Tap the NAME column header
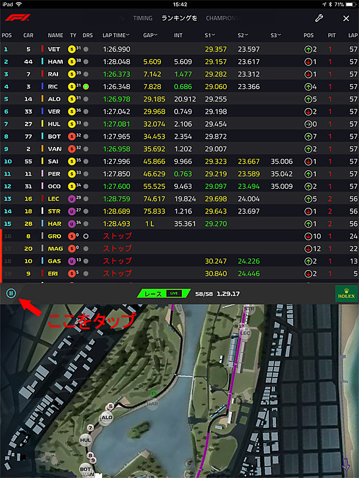 pyautogui.click(x=56, y=35)
